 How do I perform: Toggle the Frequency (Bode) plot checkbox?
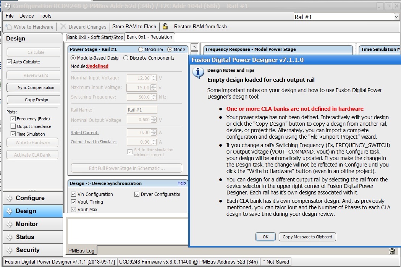(13, 119)
